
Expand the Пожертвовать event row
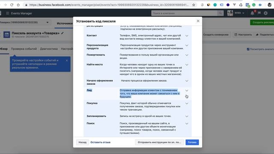click(187, 55)
